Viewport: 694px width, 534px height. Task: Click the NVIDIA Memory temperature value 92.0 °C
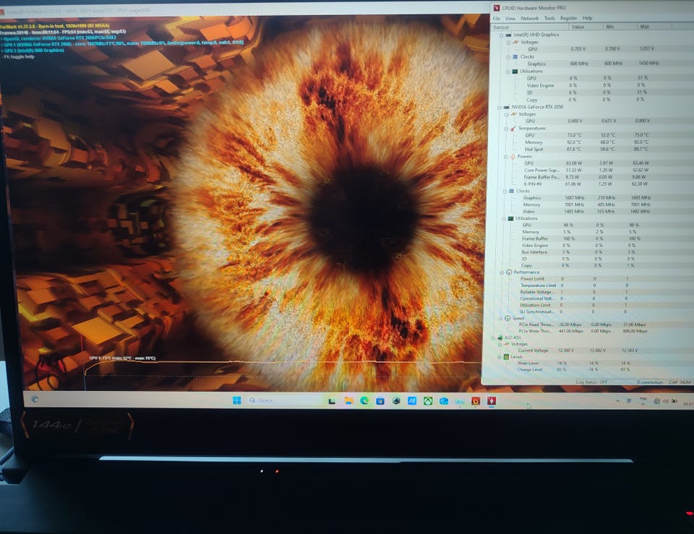[573, 142]
